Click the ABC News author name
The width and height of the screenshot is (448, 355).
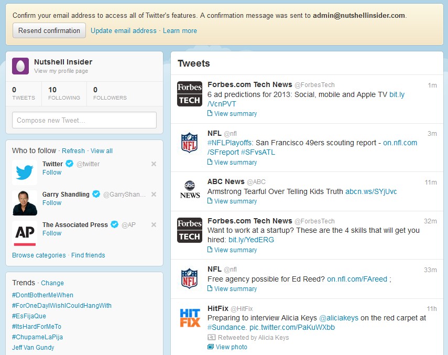(226, 181)
